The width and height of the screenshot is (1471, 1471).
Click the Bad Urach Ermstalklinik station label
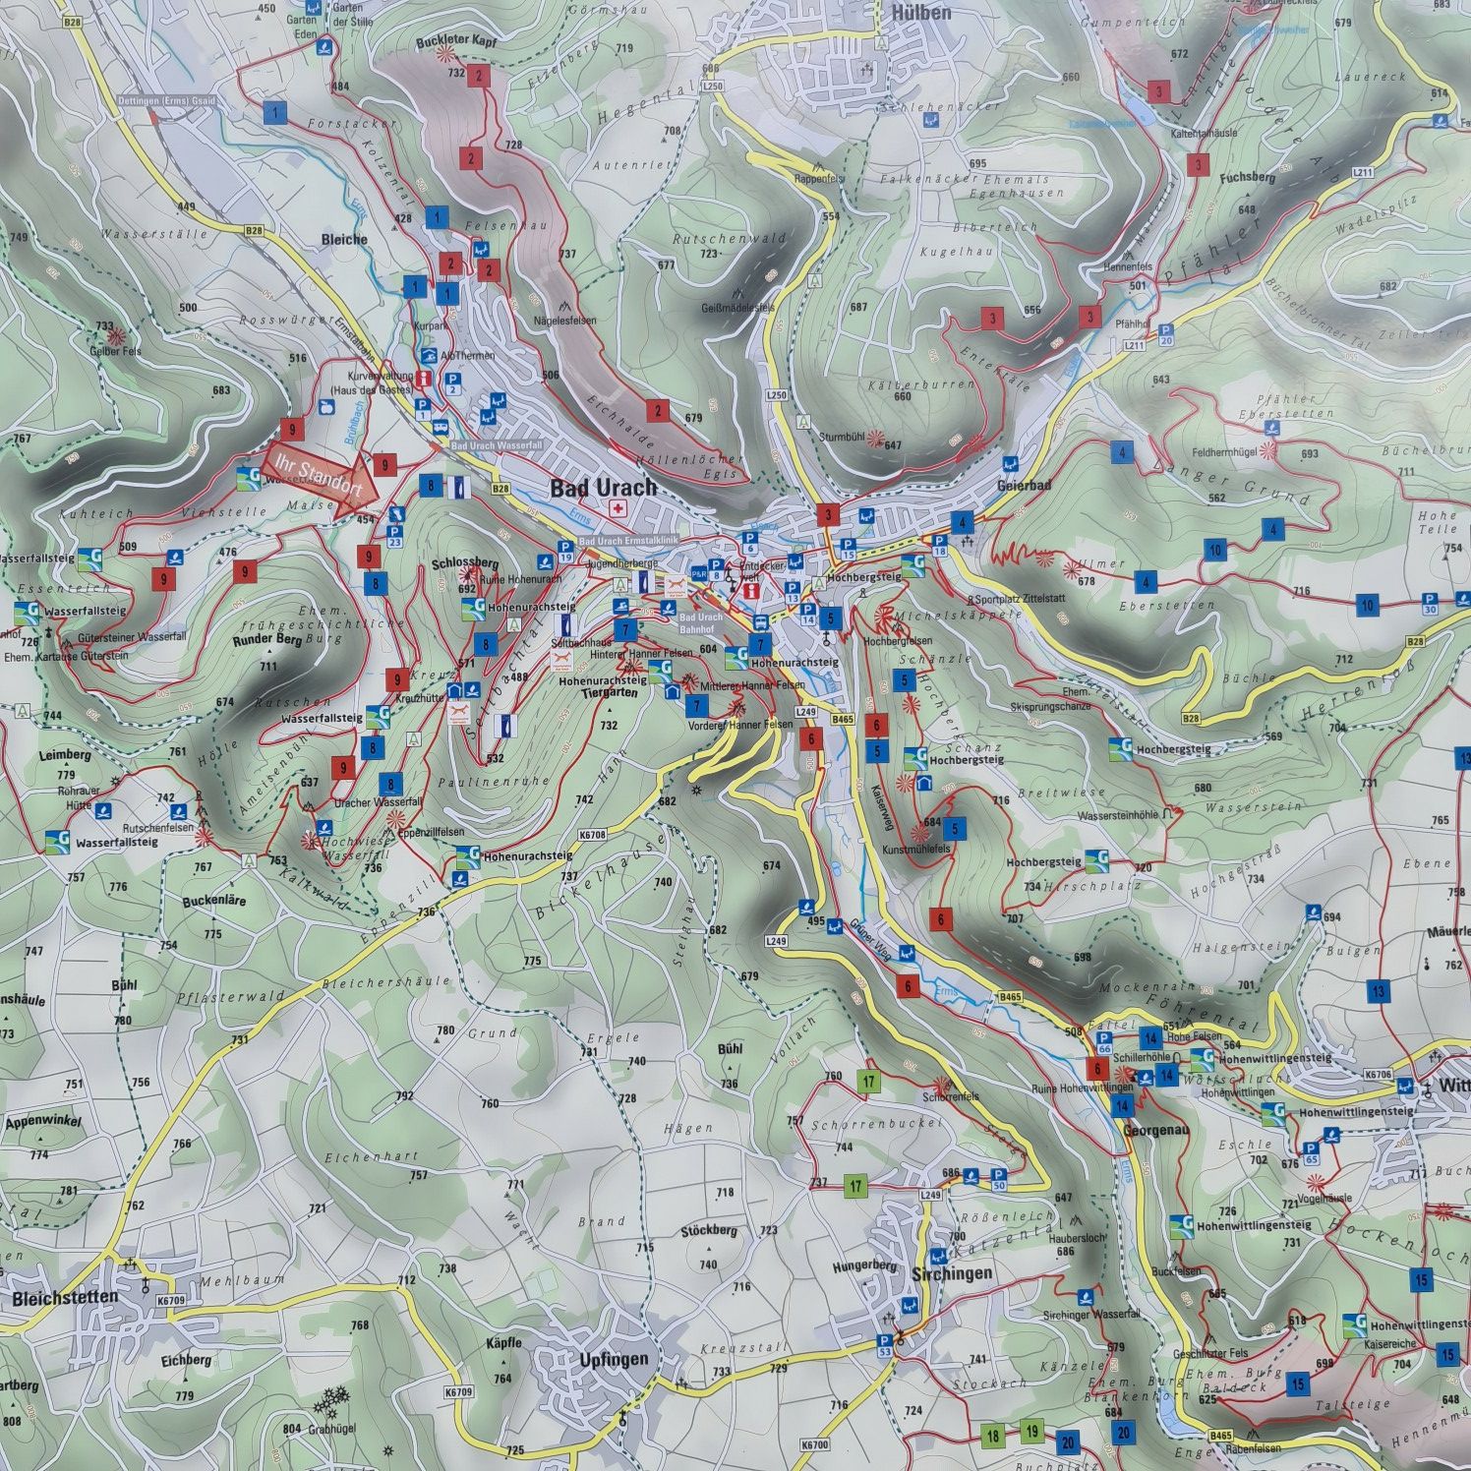pos(628,542)
